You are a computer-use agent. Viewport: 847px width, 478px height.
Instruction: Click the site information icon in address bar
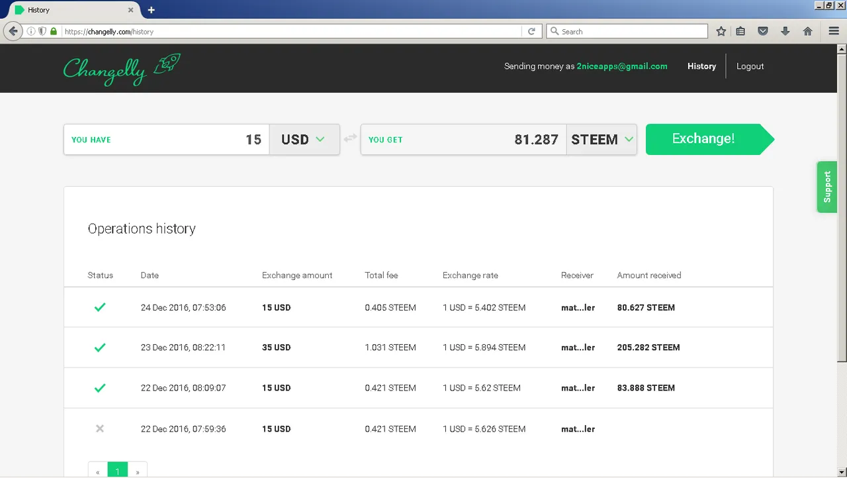coord(30,31)
